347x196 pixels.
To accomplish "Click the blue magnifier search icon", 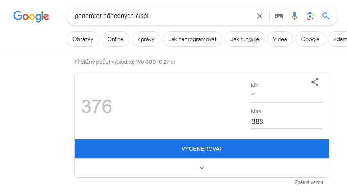I will (325, 16).
